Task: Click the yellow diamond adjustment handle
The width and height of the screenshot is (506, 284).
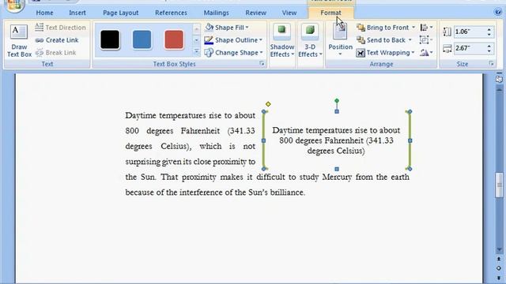Action: 268,104
